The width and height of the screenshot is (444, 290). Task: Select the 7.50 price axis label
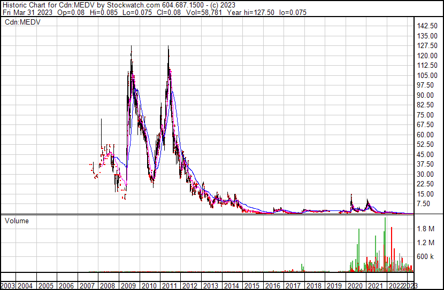(x=424, y=203)
